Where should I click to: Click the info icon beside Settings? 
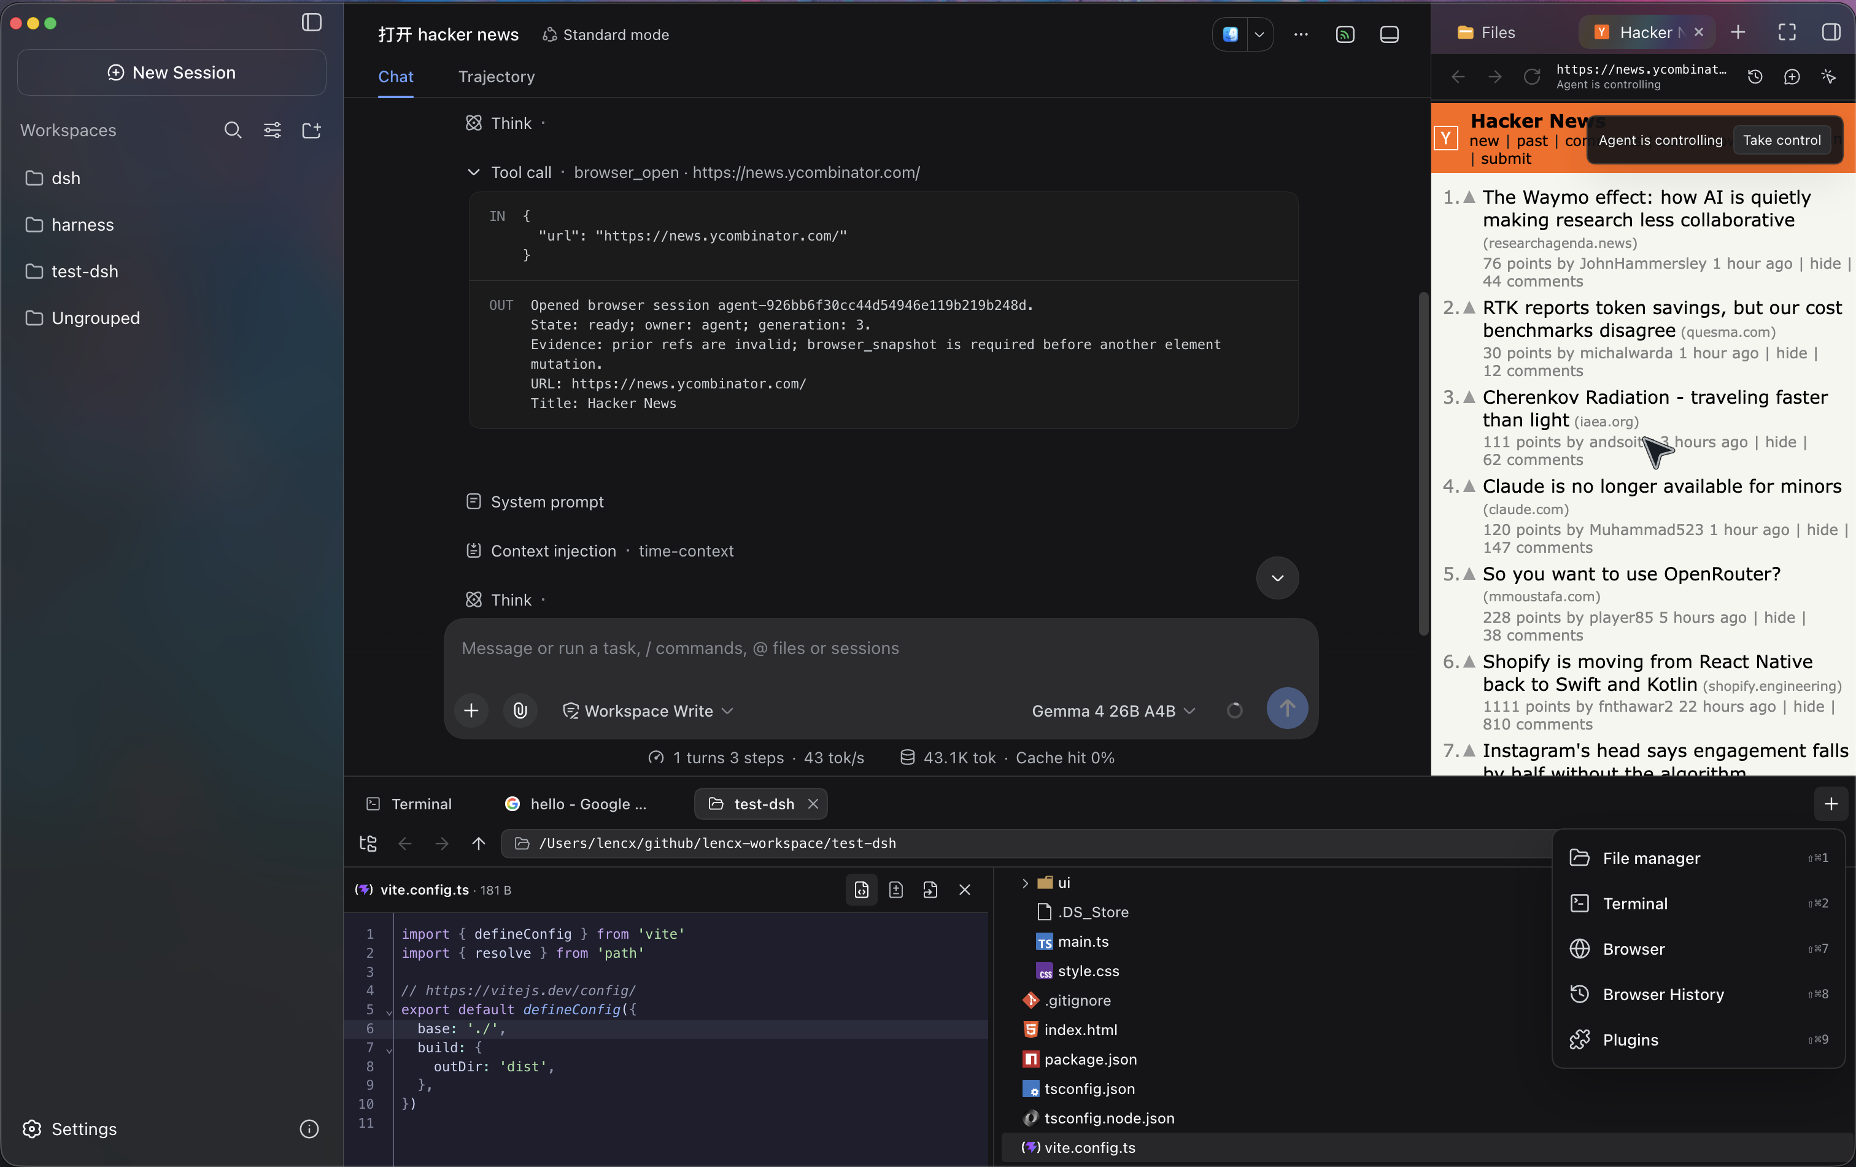309,1129
